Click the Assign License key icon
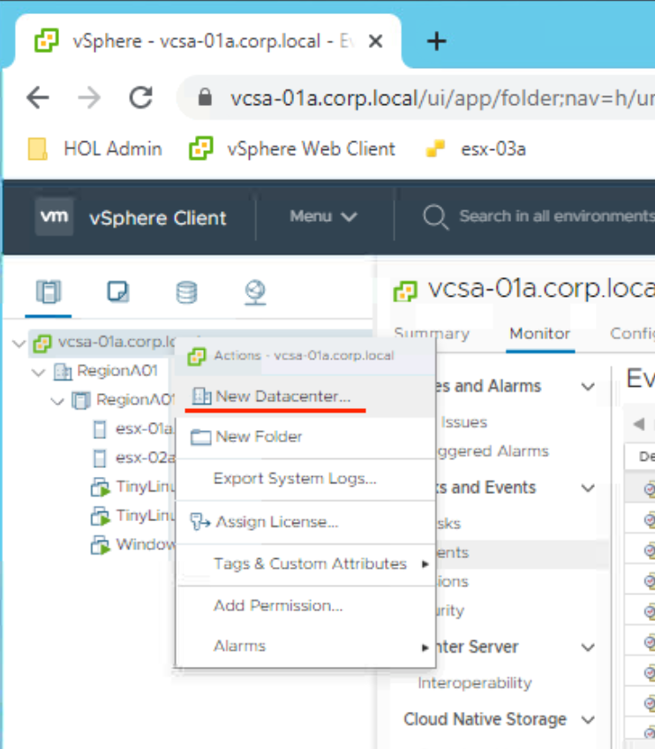 click(200, 522)
